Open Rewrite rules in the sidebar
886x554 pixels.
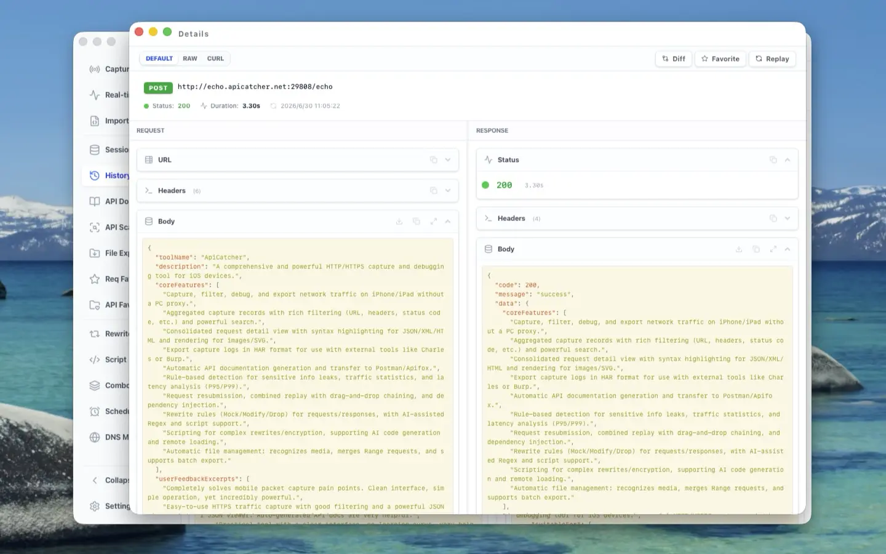109,334
